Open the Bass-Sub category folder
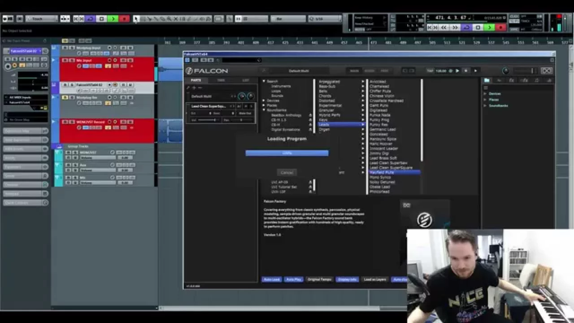Screen dimensions: 574x323 [326, 86]
